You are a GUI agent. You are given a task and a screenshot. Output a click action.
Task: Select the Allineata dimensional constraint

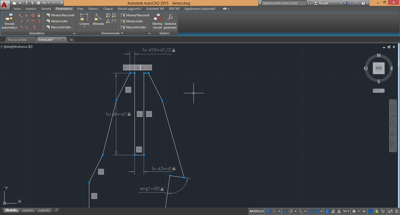point(98,20)
